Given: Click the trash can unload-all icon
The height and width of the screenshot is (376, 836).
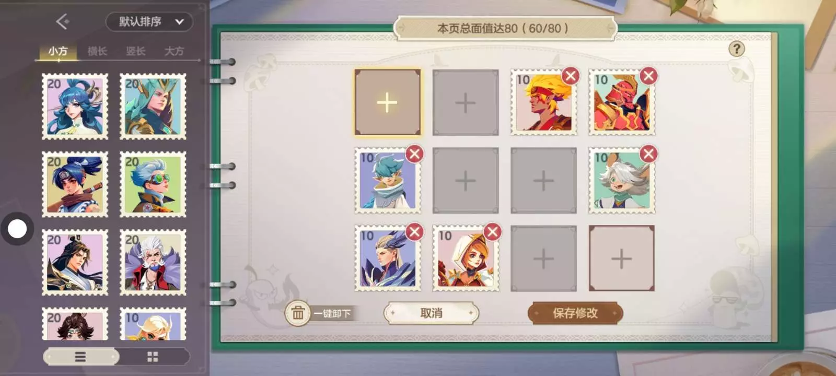Looking at the screenshot, I should click(298, 313).
